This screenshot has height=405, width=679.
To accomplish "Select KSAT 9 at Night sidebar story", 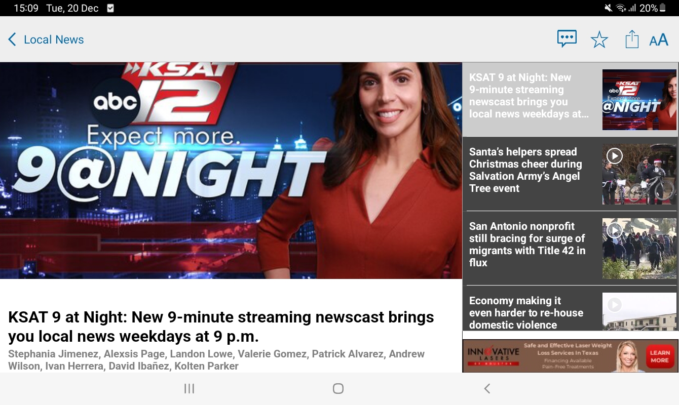I will coord(570,99).
